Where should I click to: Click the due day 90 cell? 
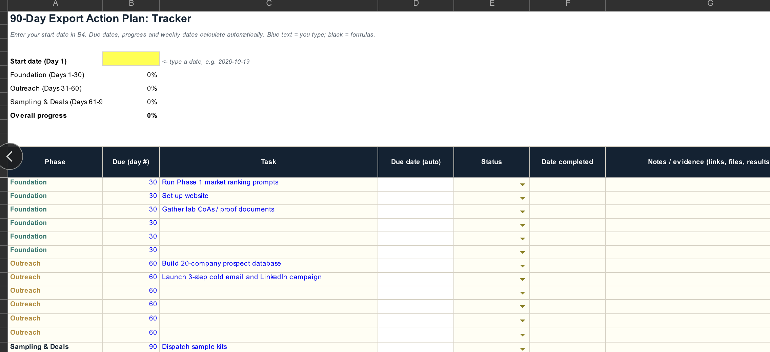tap(131, 347)
